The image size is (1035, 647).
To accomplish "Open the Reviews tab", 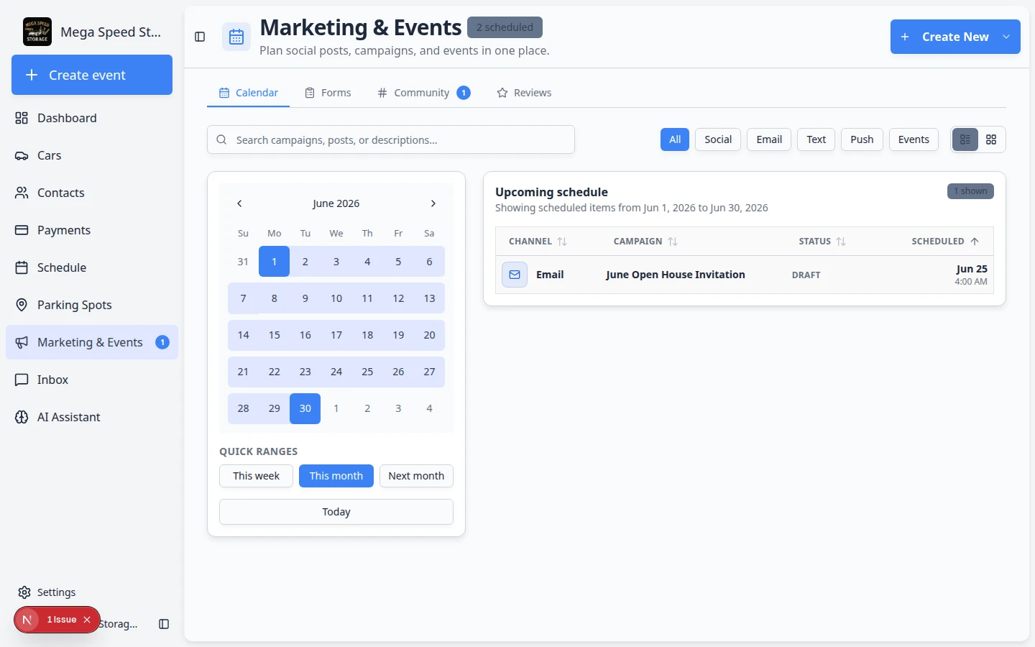I will click(x=524, y=93).
